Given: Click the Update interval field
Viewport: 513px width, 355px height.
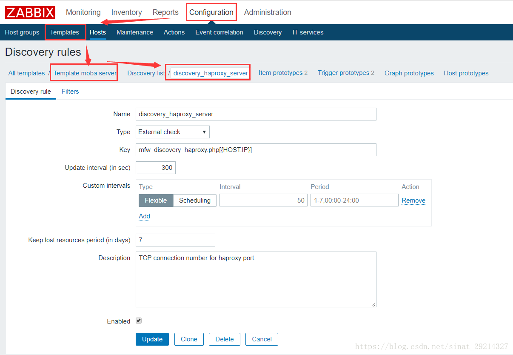Looking at the screenshot, I should pyautogui.click(x=156, y=168).
